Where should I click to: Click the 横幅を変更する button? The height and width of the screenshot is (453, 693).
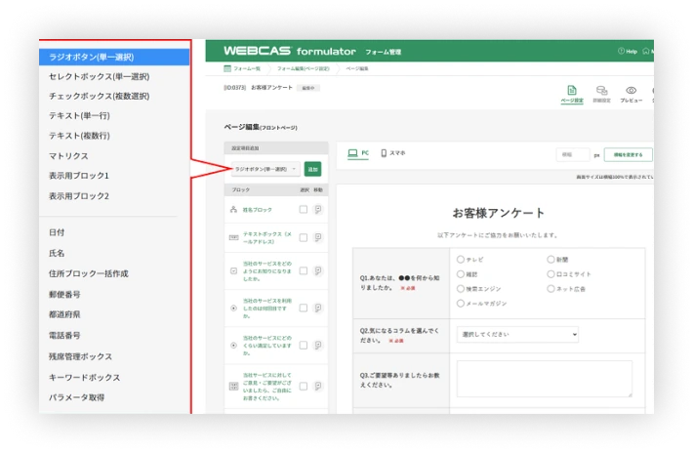click(628, 154)
